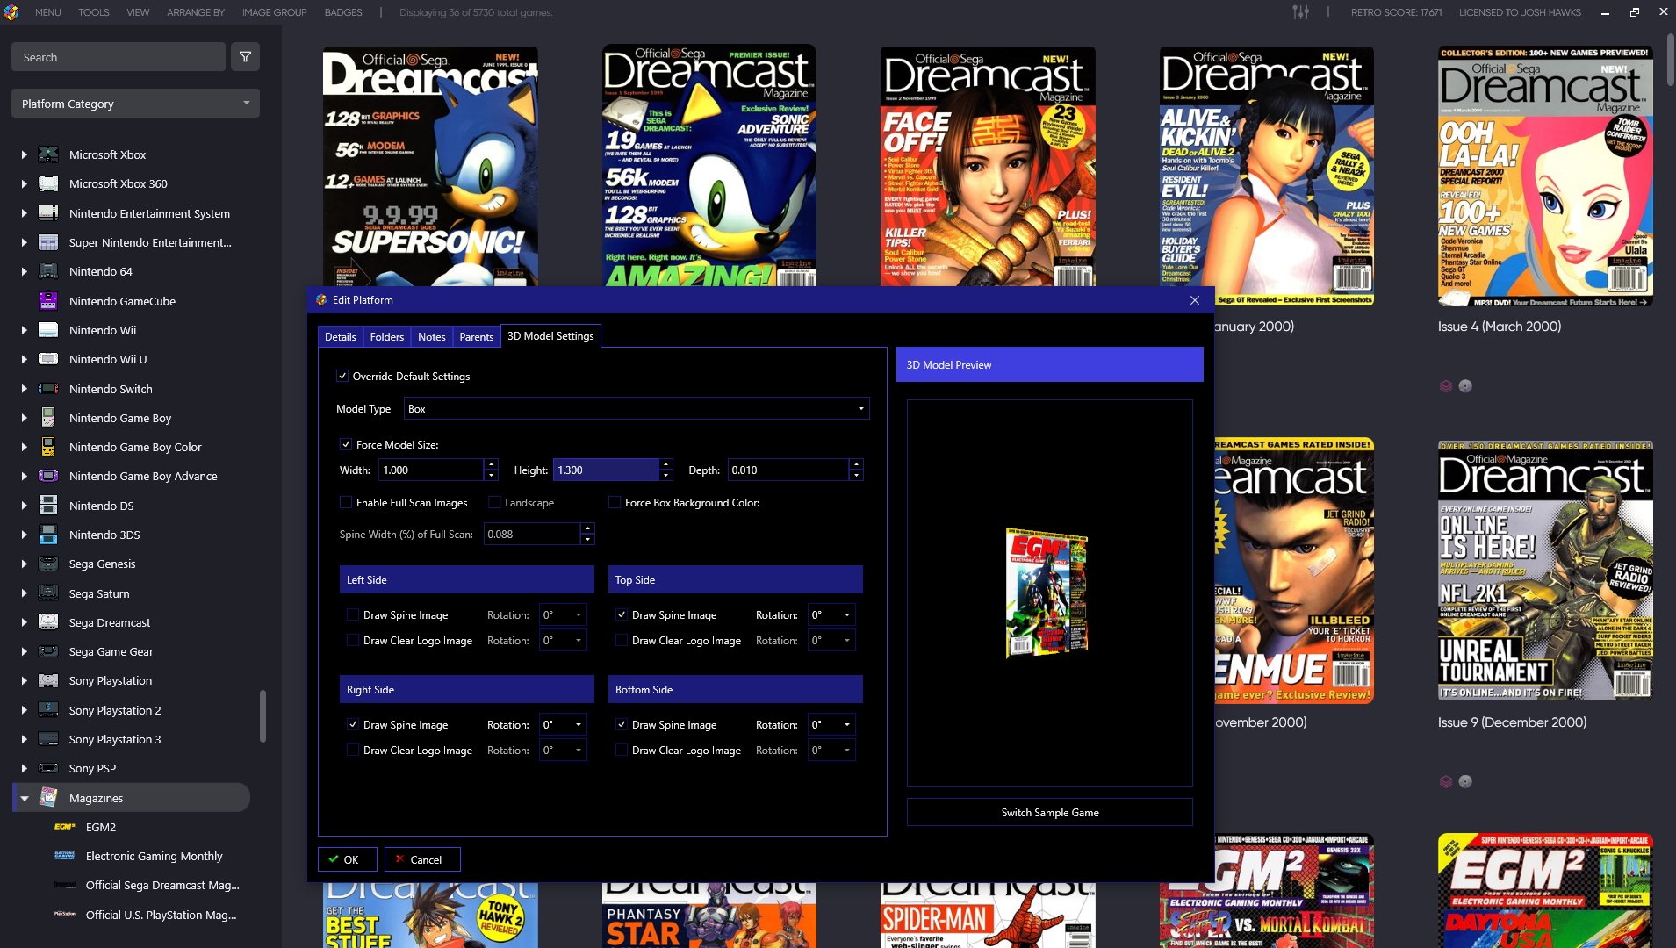This screenshot has width=1676, height=948.
Task: Expand the Nintendo Wii U node
Action: pos(25,359)
